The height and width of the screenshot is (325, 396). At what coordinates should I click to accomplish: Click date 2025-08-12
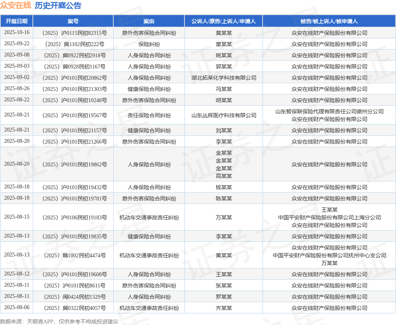17,274
